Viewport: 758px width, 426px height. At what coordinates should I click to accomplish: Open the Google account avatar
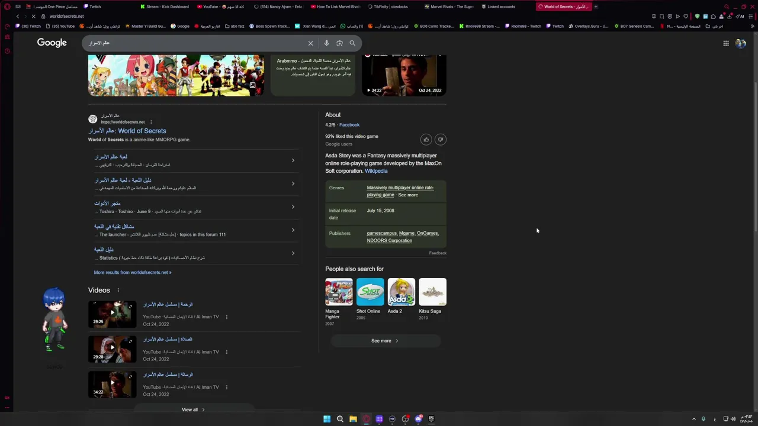(740, 43)
